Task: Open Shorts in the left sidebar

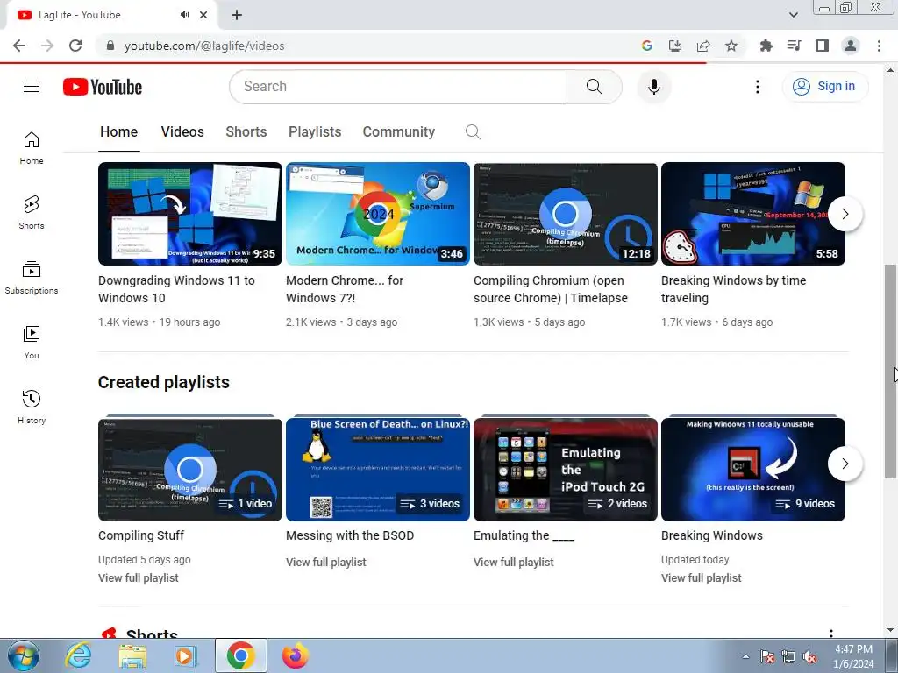Action: (32, 213)
